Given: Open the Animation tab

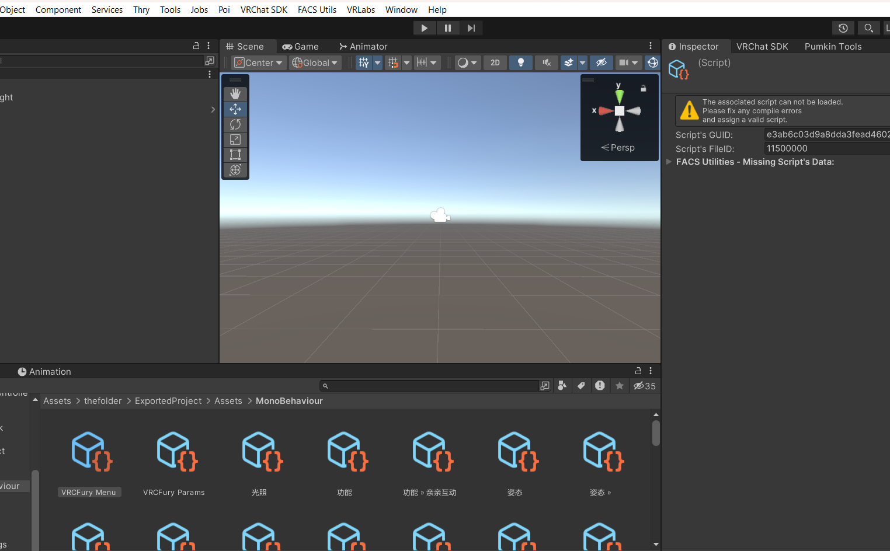Looking at the screenshot, I should pyautogui.click(x=44, y=372).
